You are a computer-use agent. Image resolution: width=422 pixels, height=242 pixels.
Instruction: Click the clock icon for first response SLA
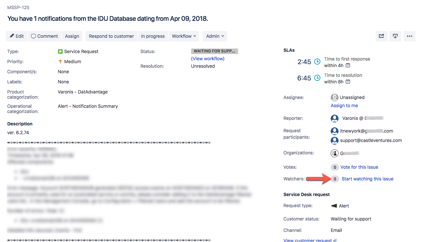pyautogui.click(x=317, y=62)
